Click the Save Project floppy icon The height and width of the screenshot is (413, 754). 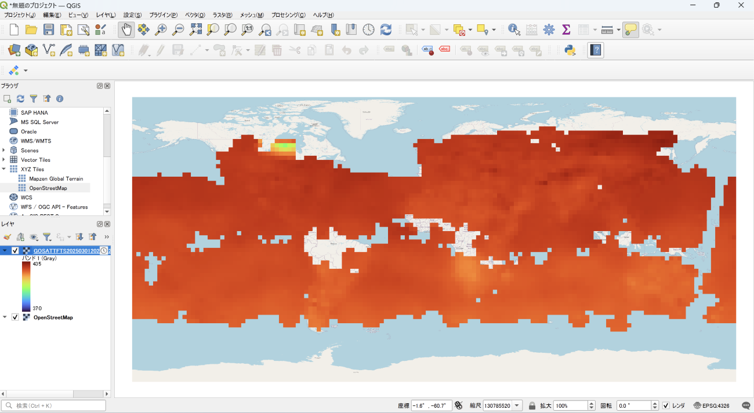tap(49, 30)
